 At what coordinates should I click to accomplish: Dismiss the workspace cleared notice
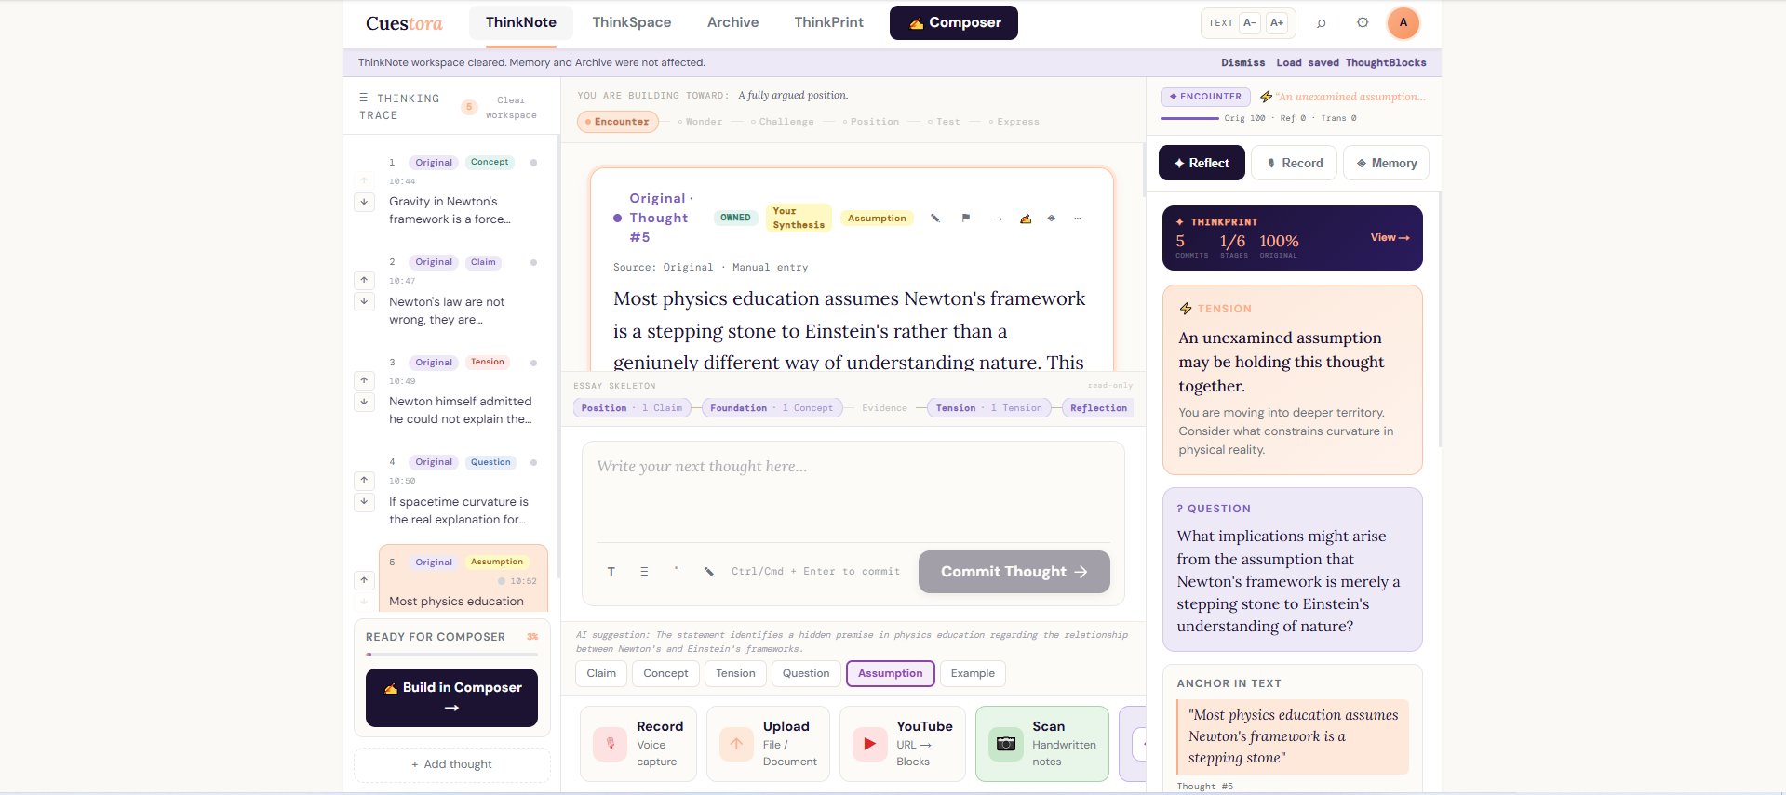coord(1242,63)
